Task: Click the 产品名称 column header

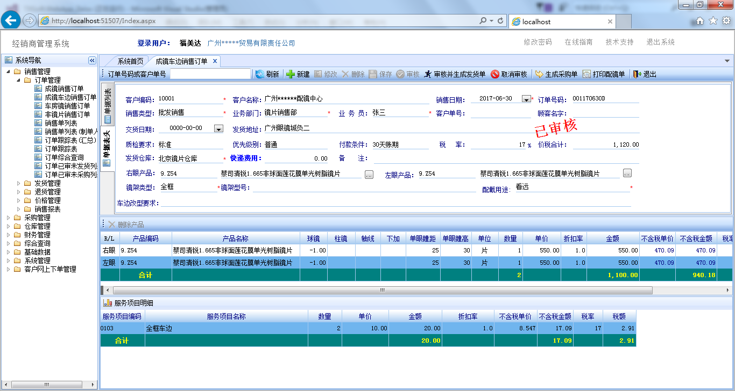Action: pyautogui.click(x=236, y=238)
